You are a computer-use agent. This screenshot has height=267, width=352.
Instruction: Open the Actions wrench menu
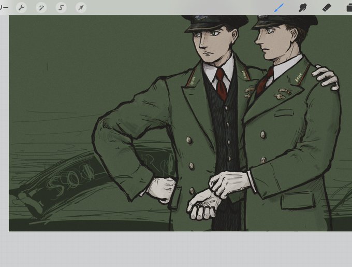point(22,8)
